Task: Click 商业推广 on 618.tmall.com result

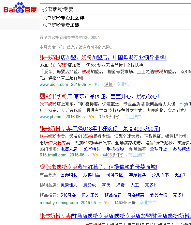Action: click(137, 155)
